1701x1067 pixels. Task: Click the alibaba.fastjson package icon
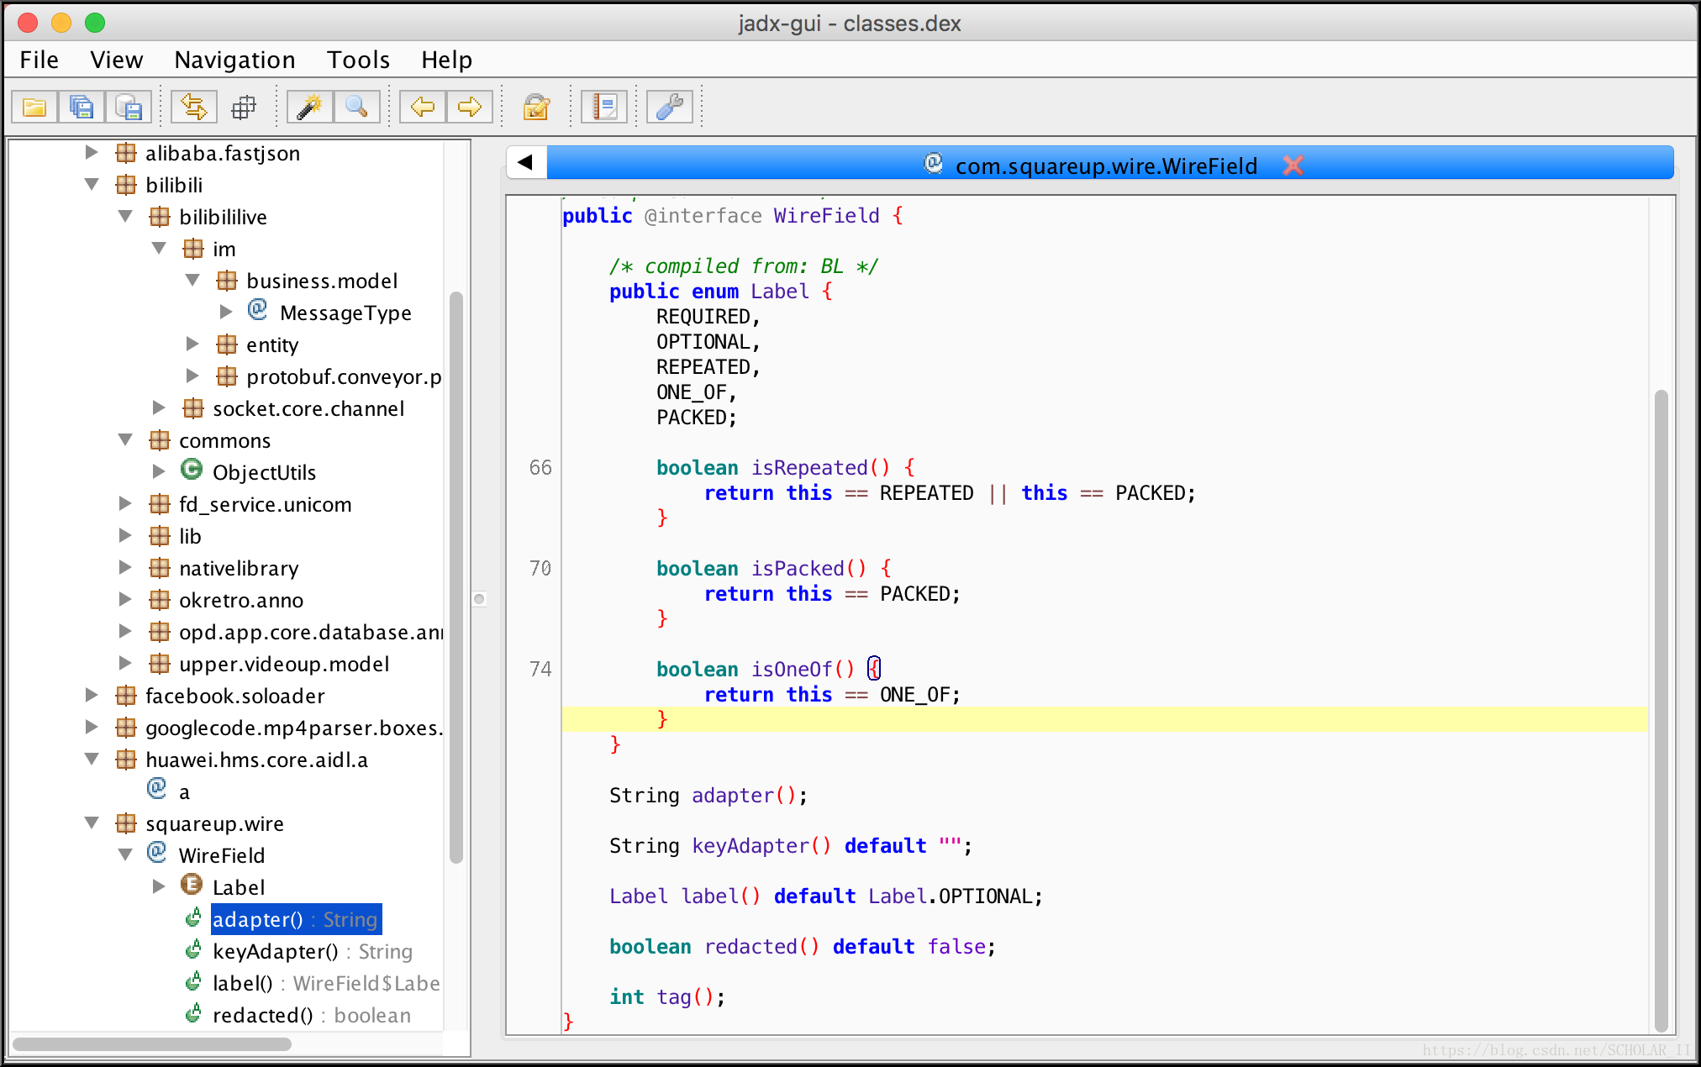click(126, 153)
